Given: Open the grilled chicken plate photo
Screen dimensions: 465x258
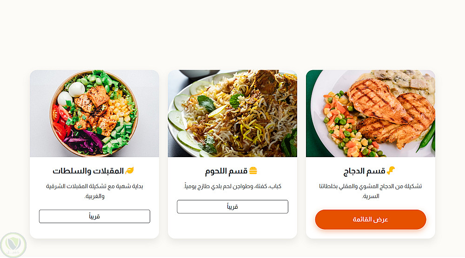Looking at the screenshot, I should pos(371,113).
